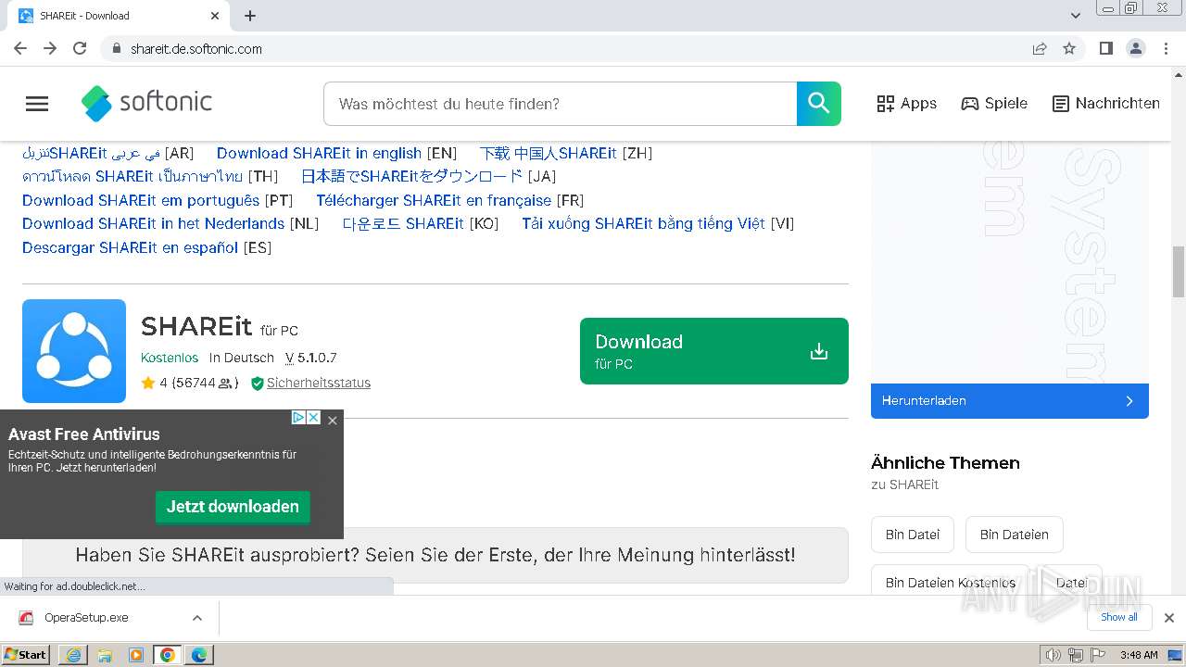Go back in browser history
The width and height of the screenshot is (1186, 667).
click(x=20, y=48)
